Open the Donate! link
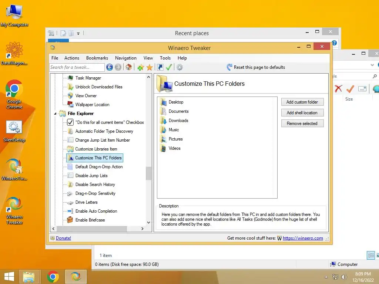Viewport: 379px width, 284px height. [x=63, y=238]
